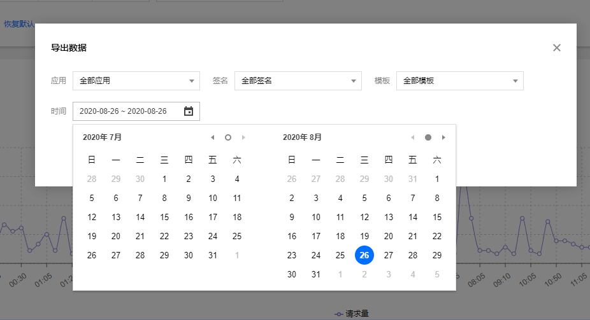Select August 3 in the calendar
590x320 pixels.
[x=316, y=198]
